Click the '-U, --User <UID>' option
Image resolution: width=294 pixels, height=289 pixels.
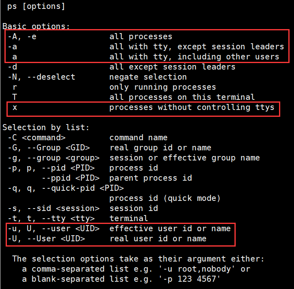point(46,238)
